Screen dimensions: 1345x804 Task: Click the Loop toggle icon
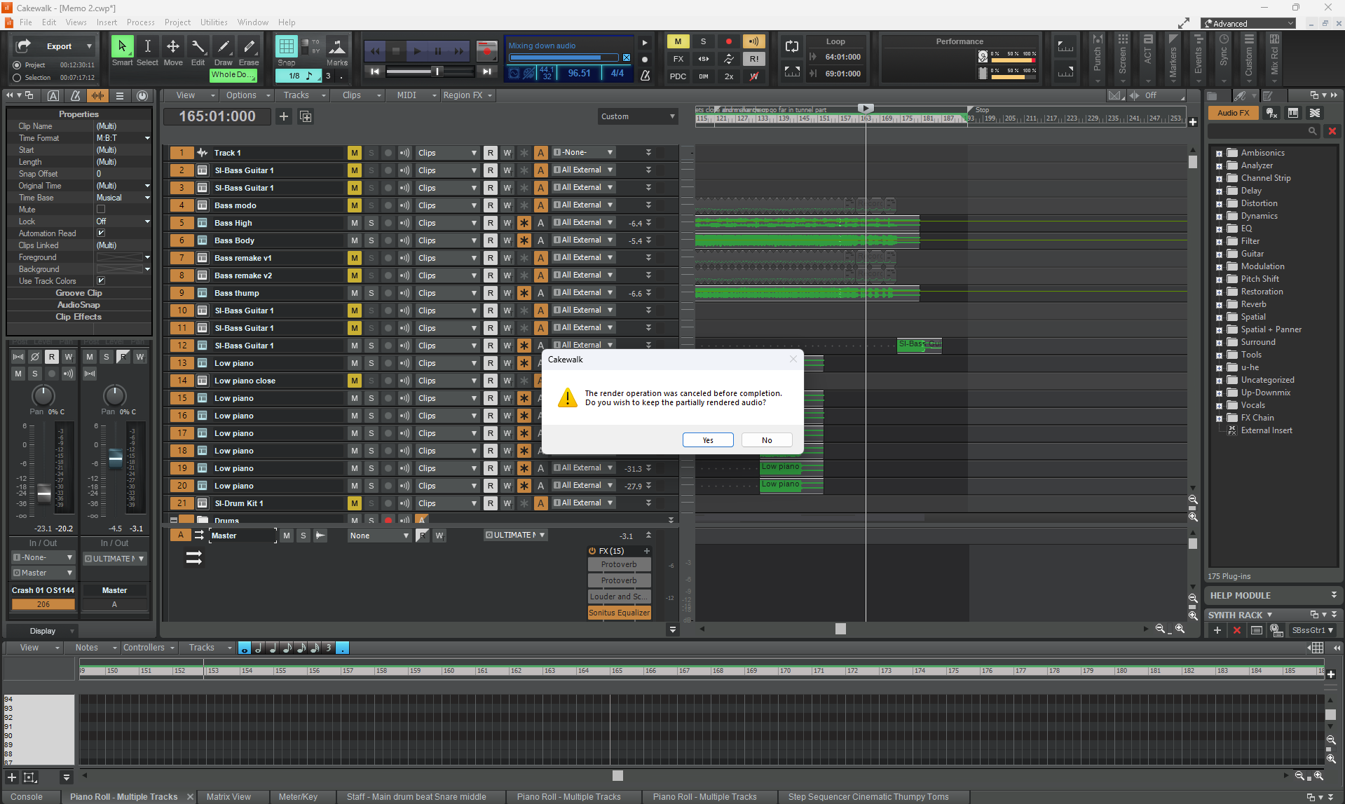[792, 46]
